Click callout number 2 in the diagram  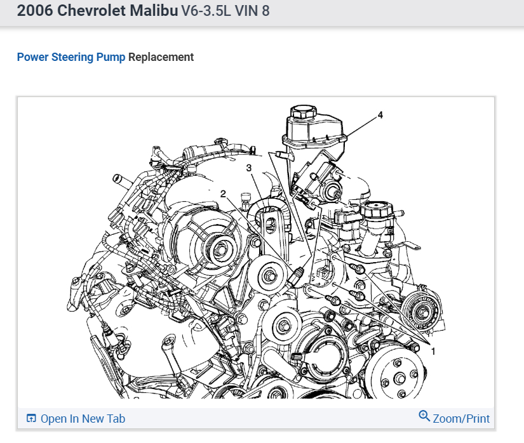point(223,194)
